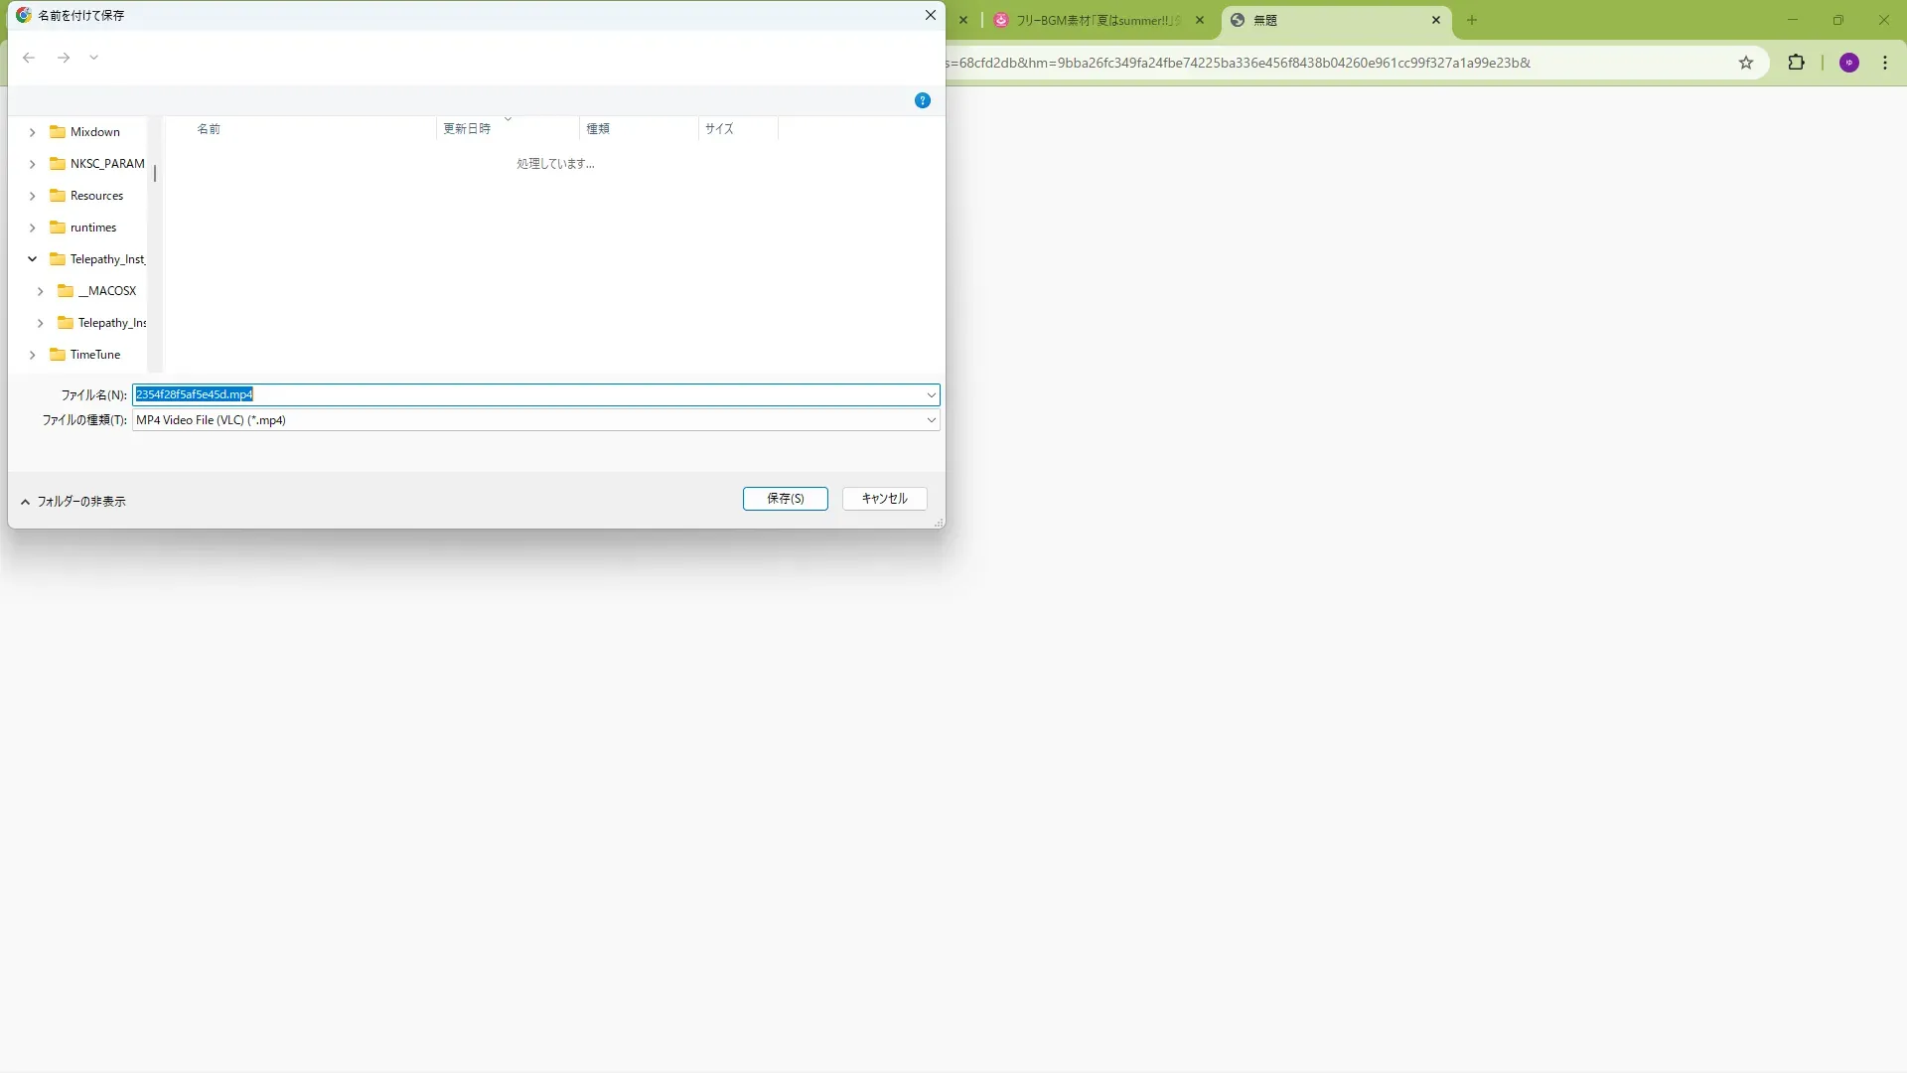Image resolution: width=1907 pixels, height=1073 pixels.
Task: Open the Chrome extensions puzzle icon
Action: (x=1796, y=63)
